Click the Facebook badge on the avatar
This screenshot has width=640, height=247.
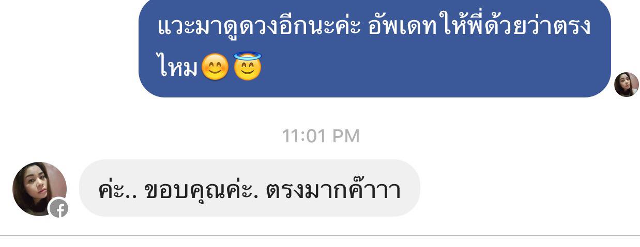pos(58,208)
